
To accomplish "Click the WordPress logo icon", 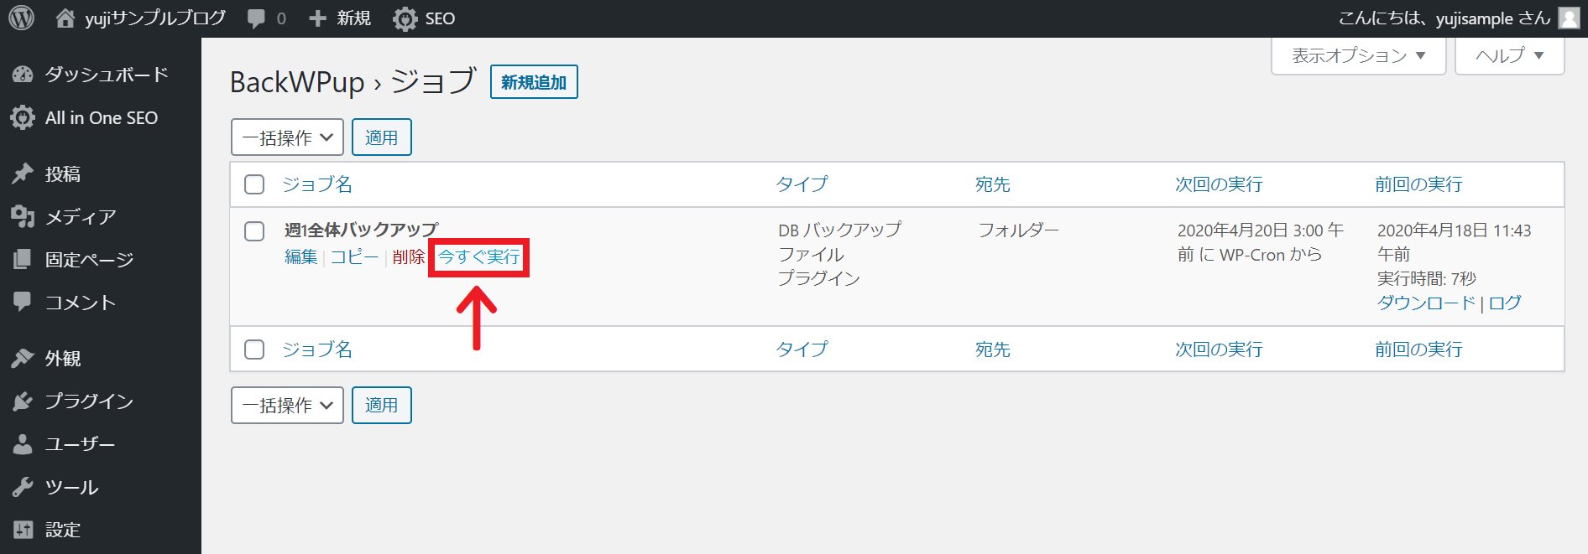I will pos(21,18).
